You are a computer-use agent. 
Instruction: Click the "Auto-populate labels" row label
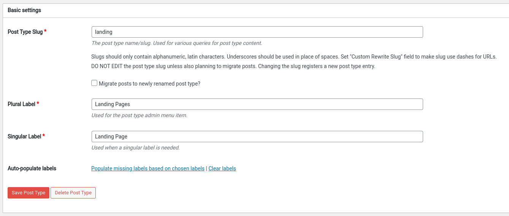(32, 168)
